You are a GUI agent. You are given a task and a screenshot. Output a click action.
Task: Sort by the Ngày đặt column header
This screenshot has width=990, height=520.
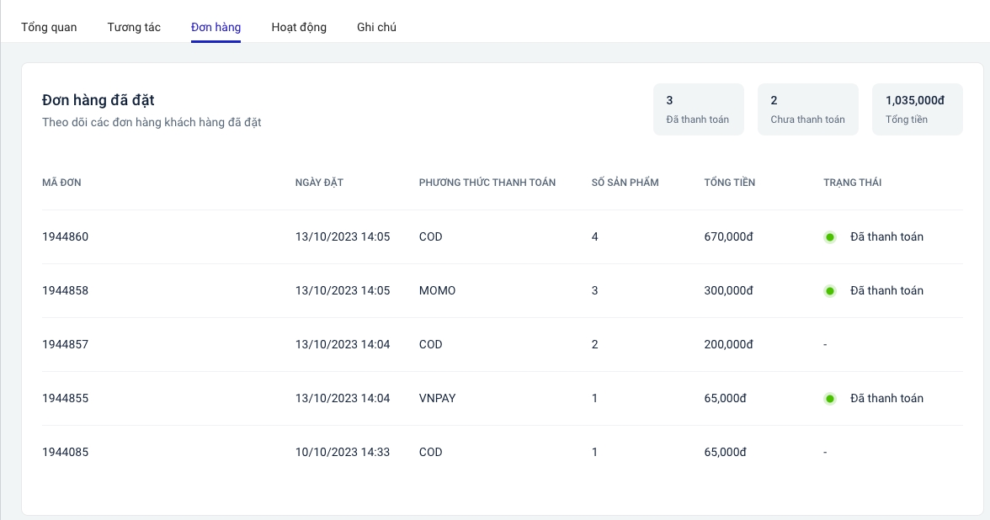[x=319, y=183]
